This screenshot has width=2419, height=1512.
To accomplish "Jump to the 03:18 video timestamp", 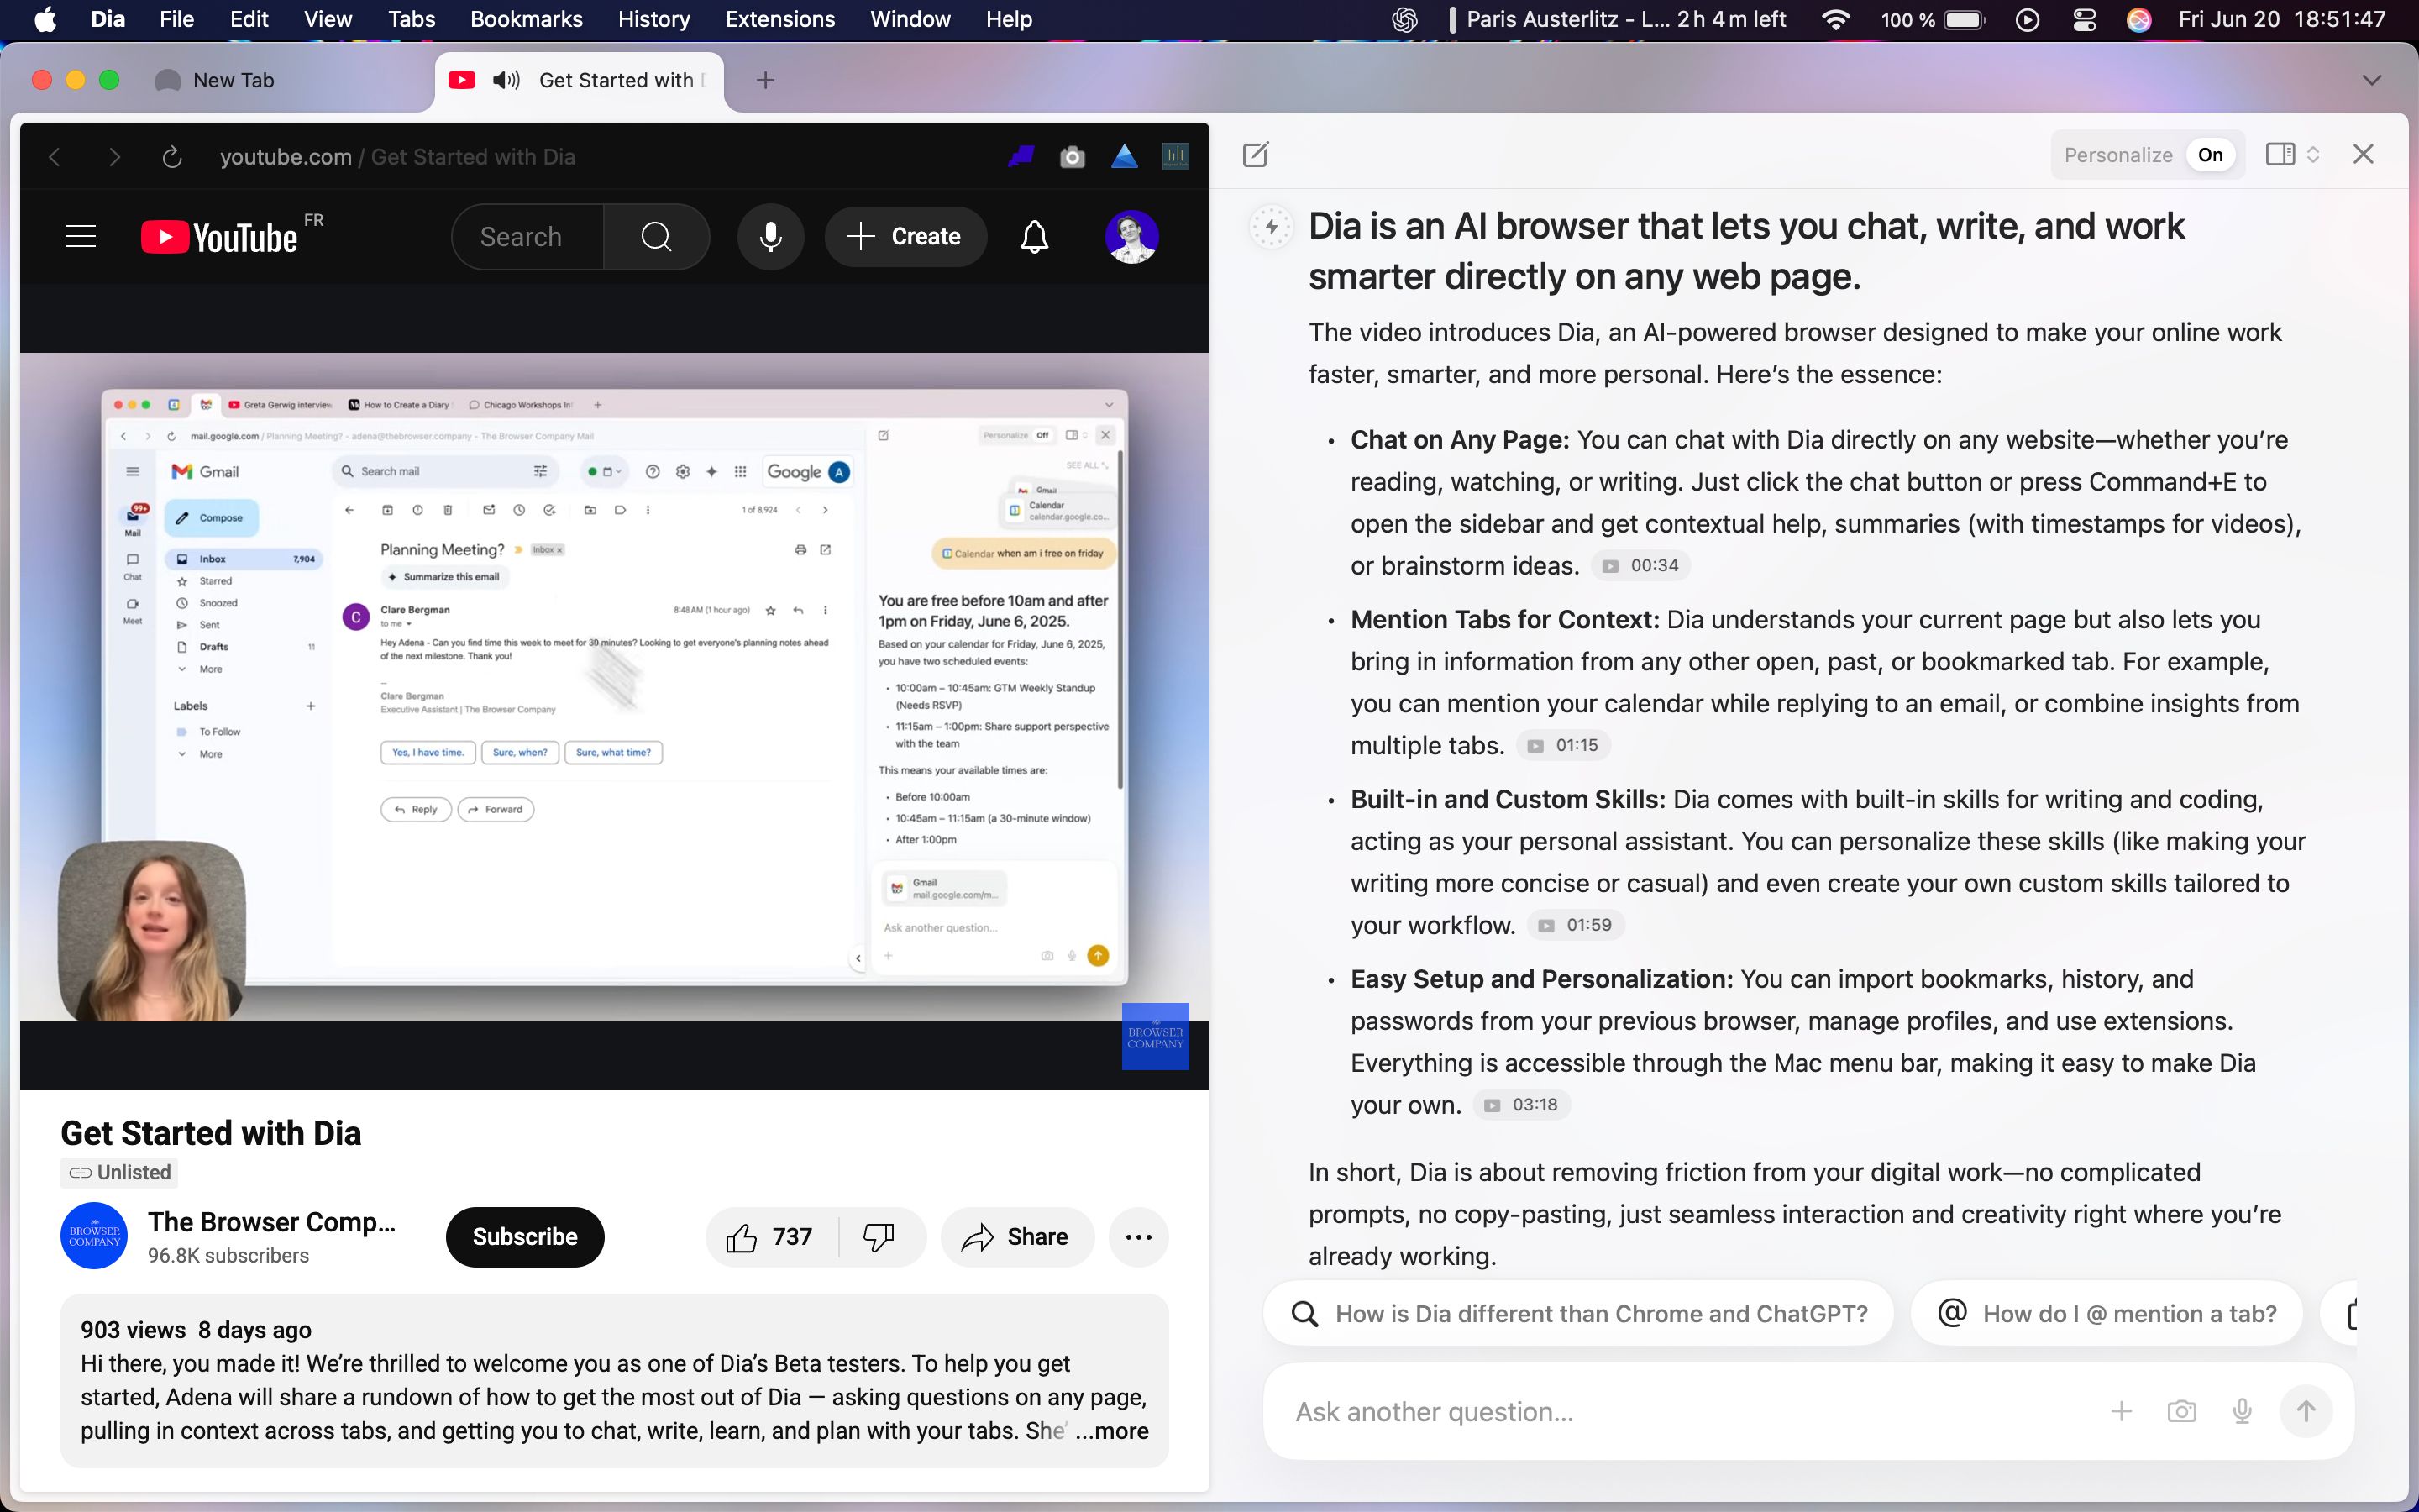I will coord(1521,1105).
